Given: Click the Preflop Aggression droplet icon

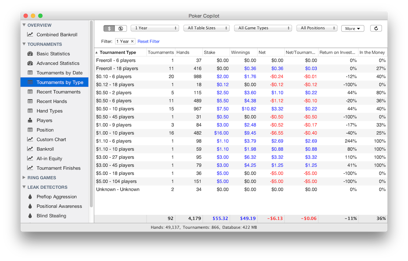Looking at the screenshot, I should point(30,196).
